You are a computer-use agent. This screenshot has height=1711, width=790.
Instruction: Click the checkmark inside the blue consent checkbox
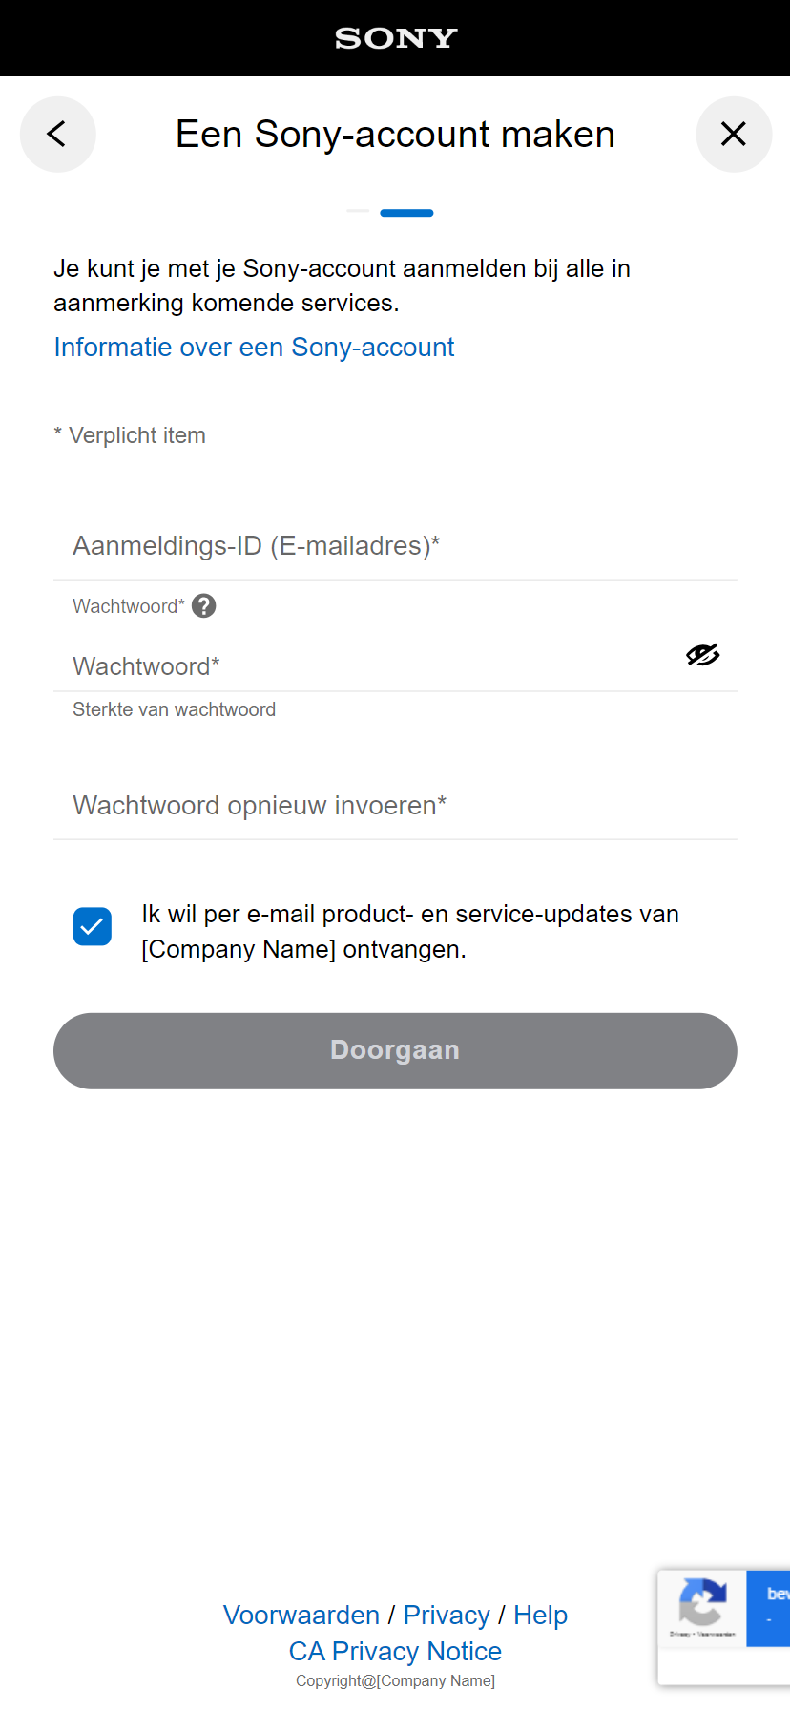click(92, 926)
